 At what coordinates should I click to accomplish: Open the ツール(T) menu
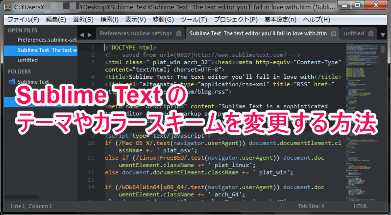(x=194, y=20)
